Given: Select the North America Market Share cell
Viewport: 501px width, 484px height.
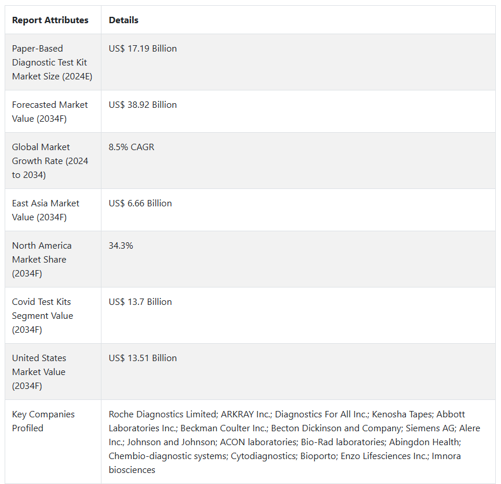Looking at the screenshot, I should [42, 260].
